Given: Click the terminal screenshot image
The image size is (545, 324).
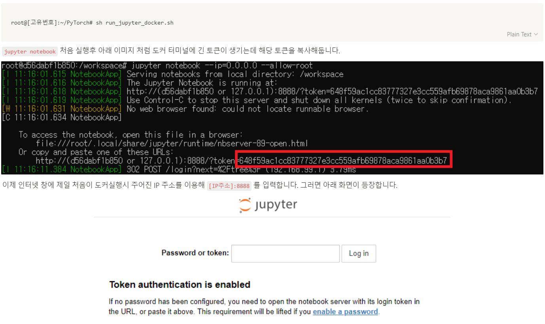Looking at the screenshot, I should (x=272, y=118).
